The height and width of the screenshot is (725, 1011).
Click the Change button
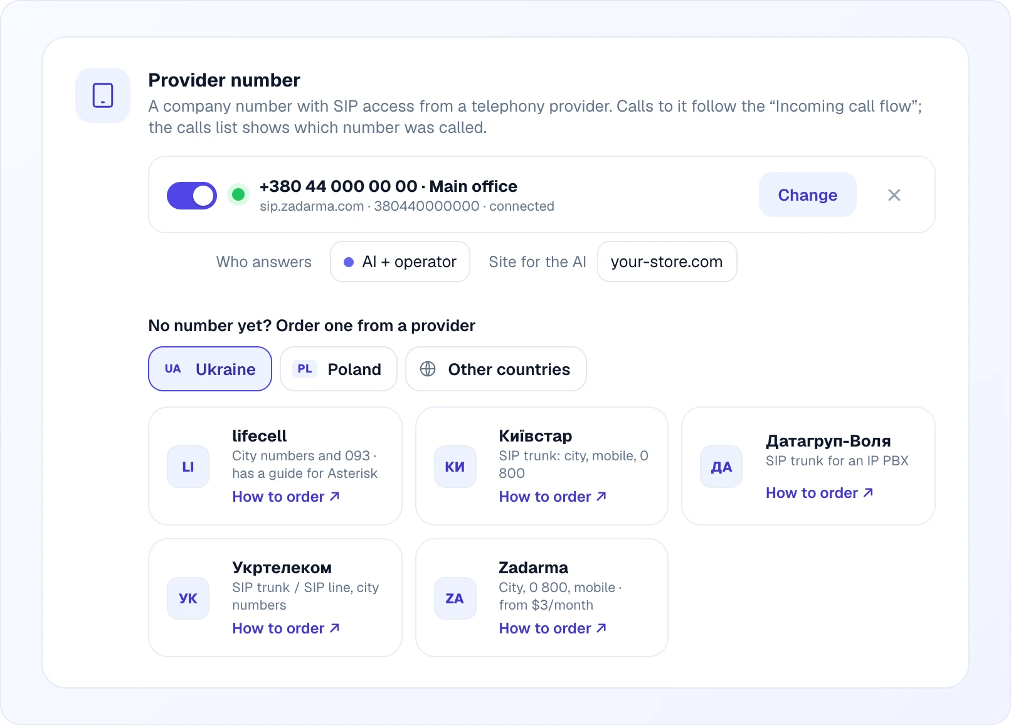coord(807,195)
